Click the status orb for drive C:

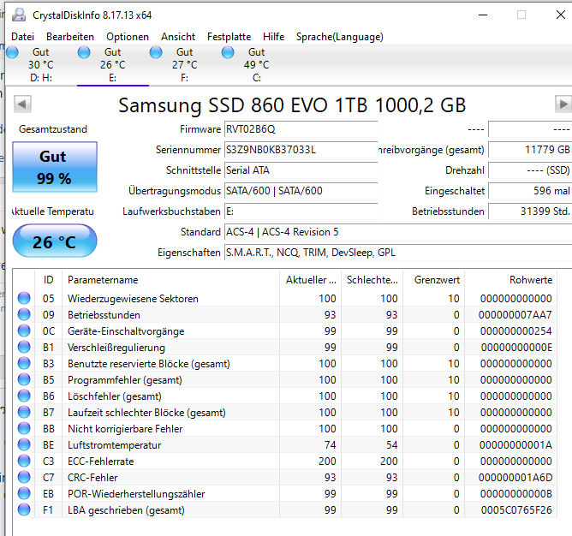(228, 52)
